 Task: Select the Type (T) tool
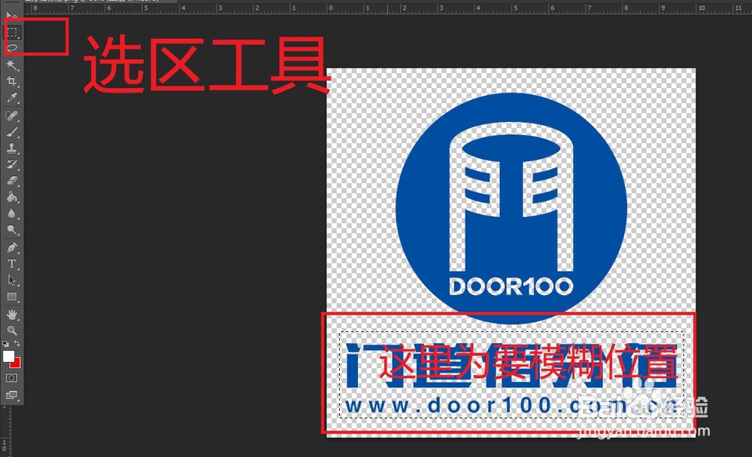click(12, 264)
